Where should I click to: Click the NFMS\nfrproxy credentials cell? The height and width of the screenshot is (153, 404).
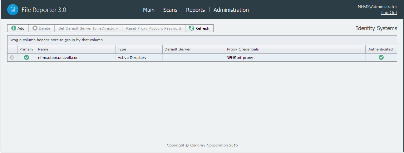coord(240,58)
